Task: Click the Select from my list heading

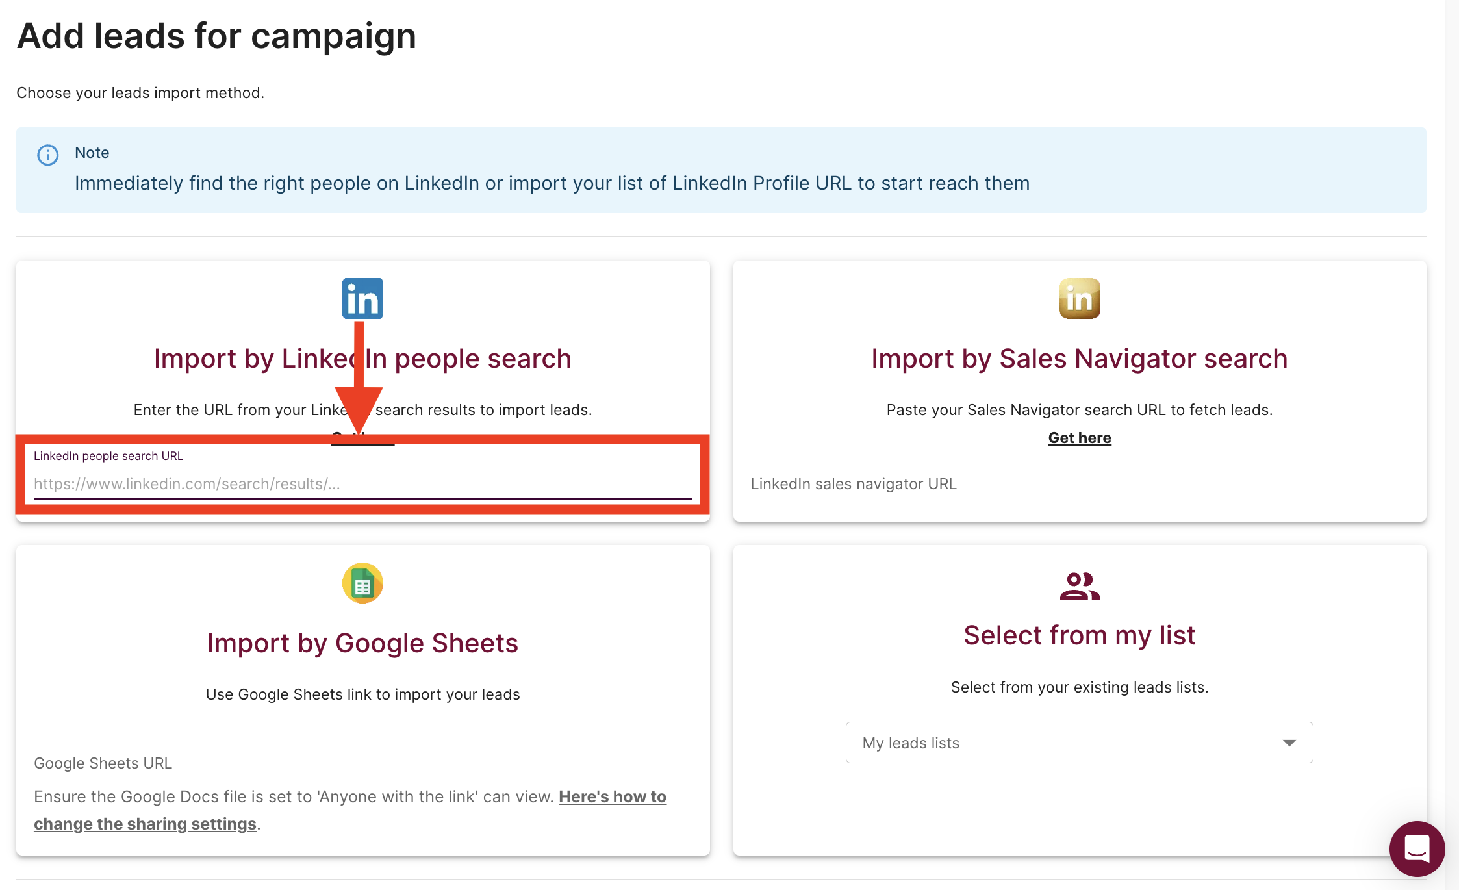Action: (x=1079, y=635)
